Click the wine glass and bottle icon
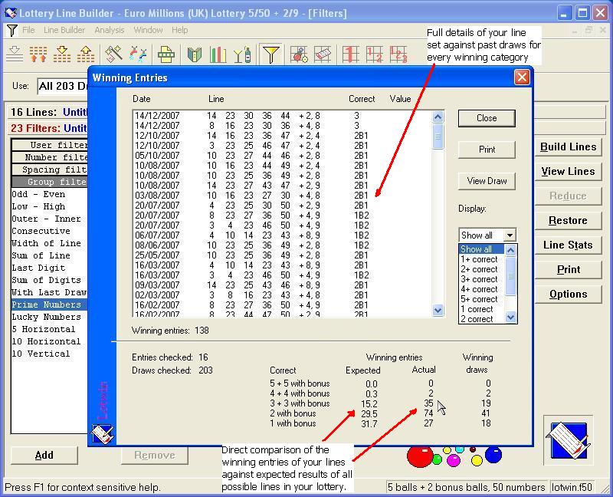Screen dimensions: 613x497 (x=242, y=54)
